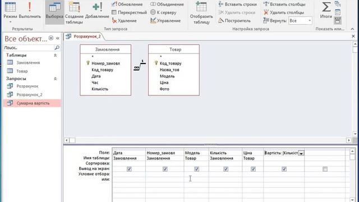Uncheck display box for Модель column
This screenshot has width=359, height=202.
tap(196, 169)
